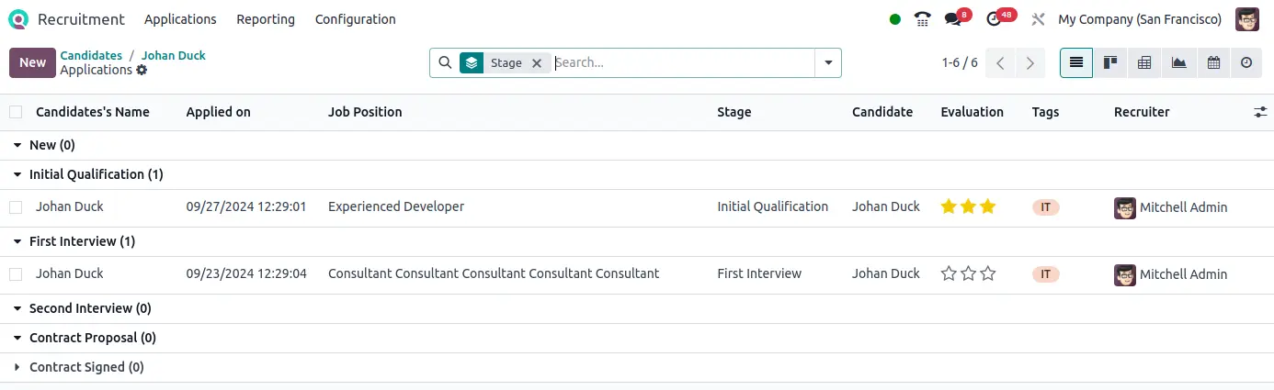Open the activity view clock icon

(1246, 62)
